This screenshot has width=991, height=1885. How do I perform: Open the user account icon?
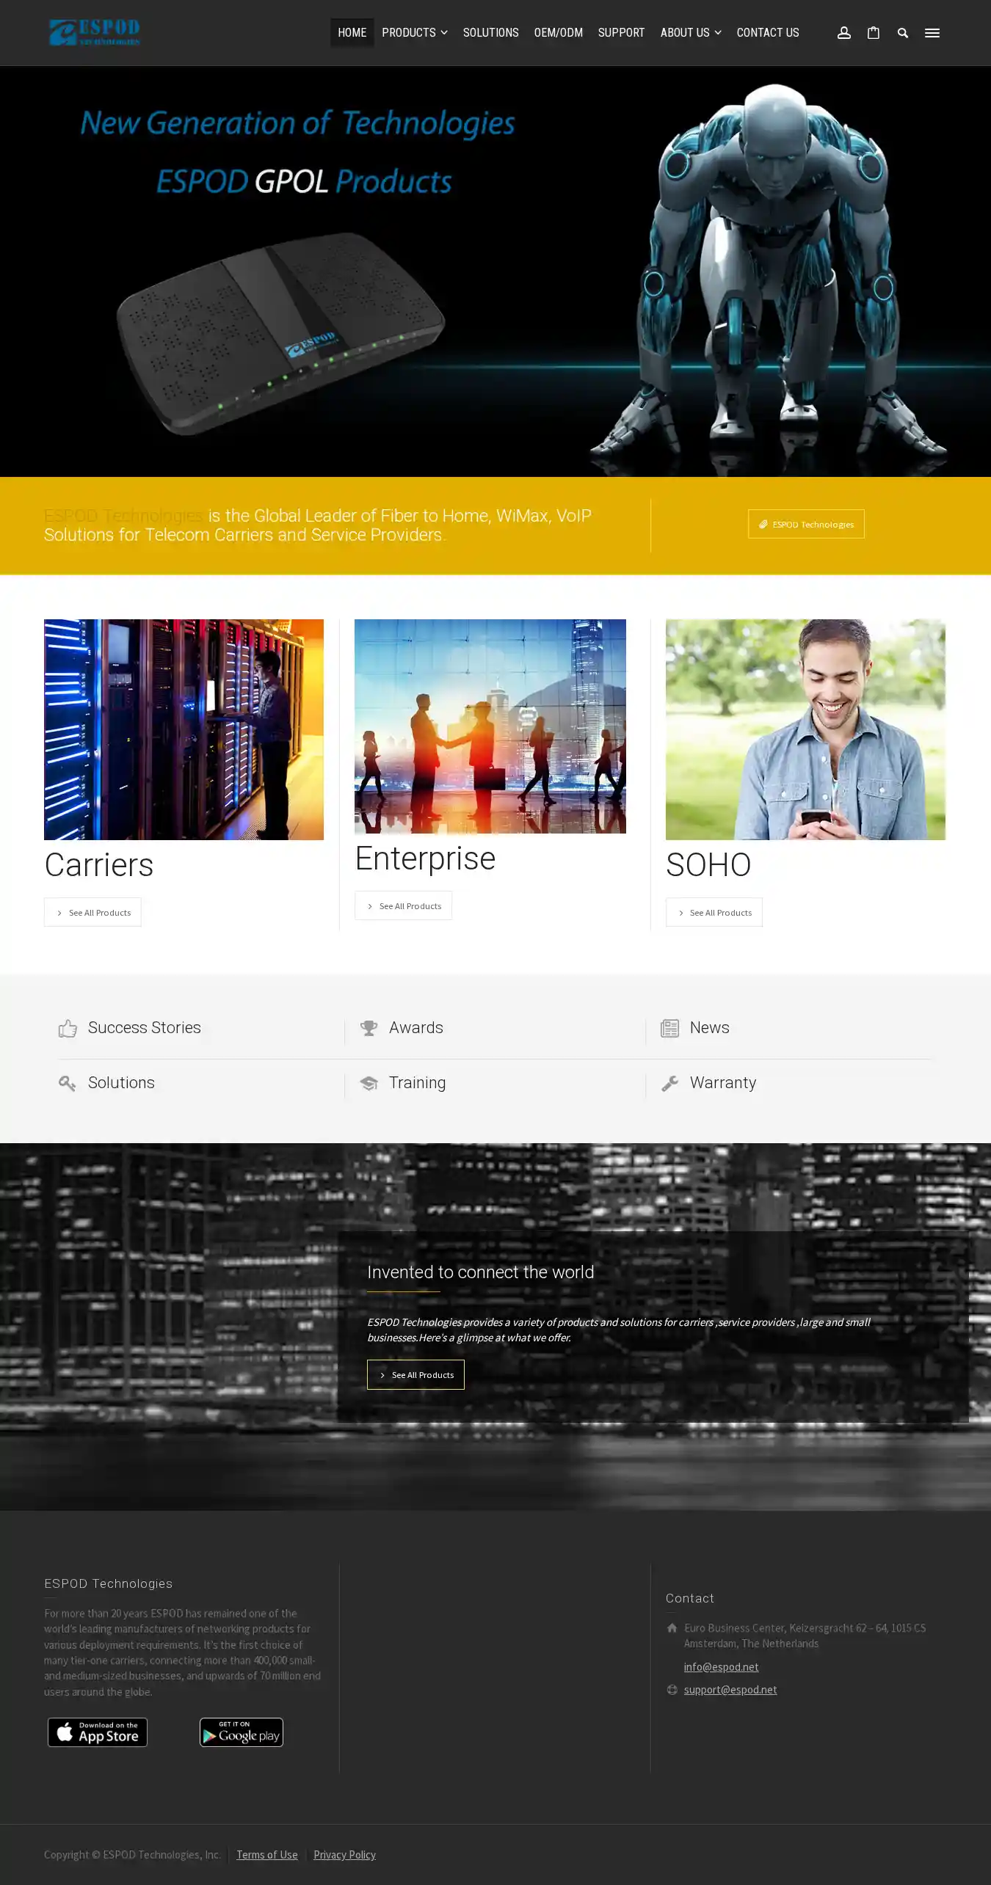(844, 33)
